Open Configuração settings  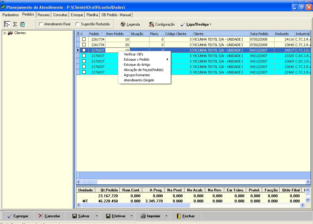point(162,24)
